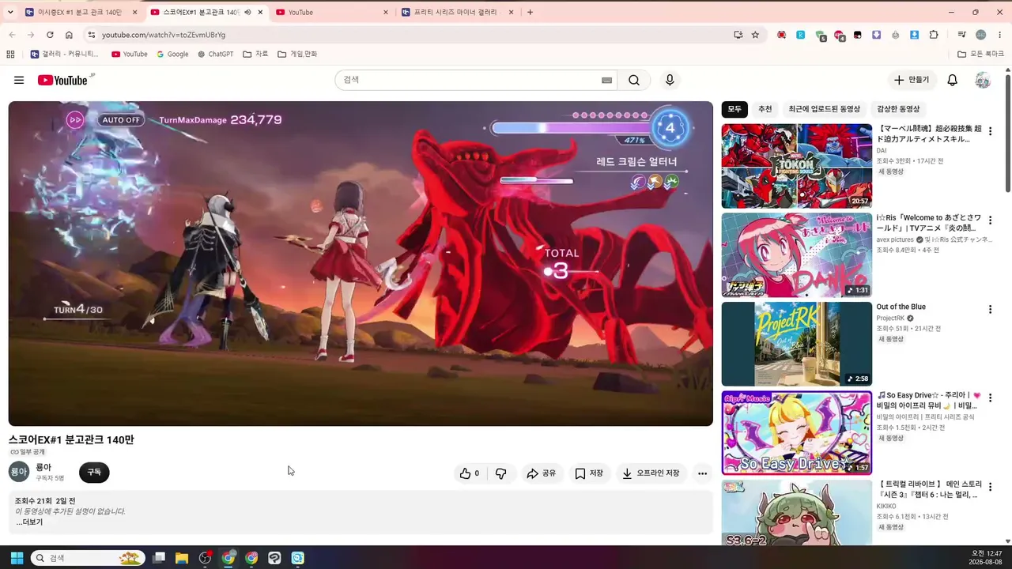
Task: Open the Chrome extensions puzzle menu
Action: (x=934, y=35)
